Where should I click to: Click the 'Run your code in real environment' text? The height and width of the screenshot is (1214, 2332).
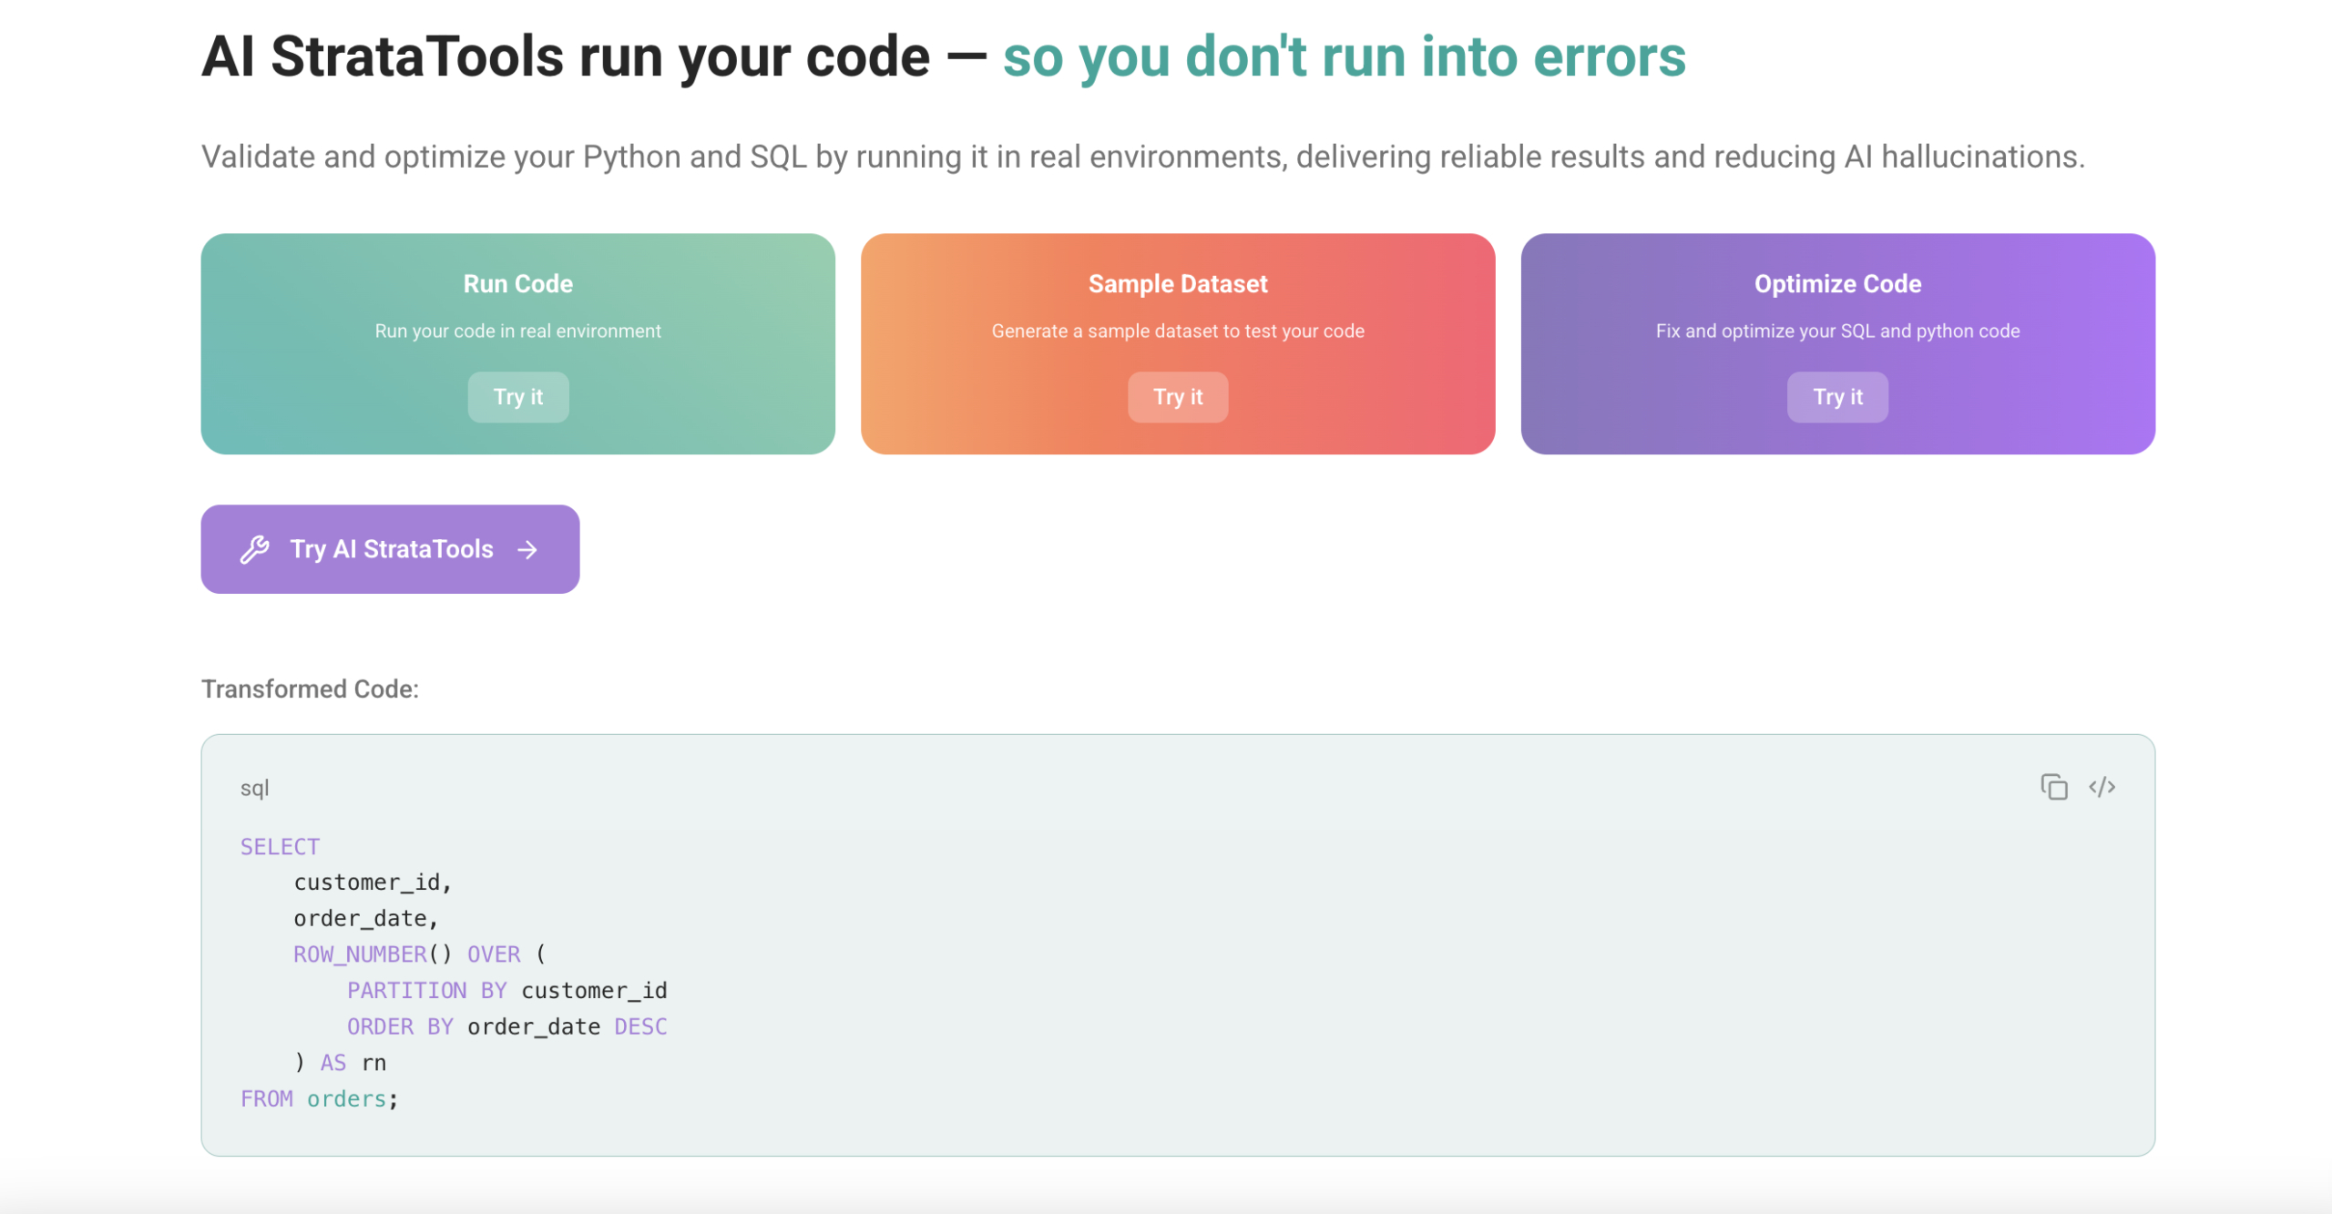click(518, 332)
